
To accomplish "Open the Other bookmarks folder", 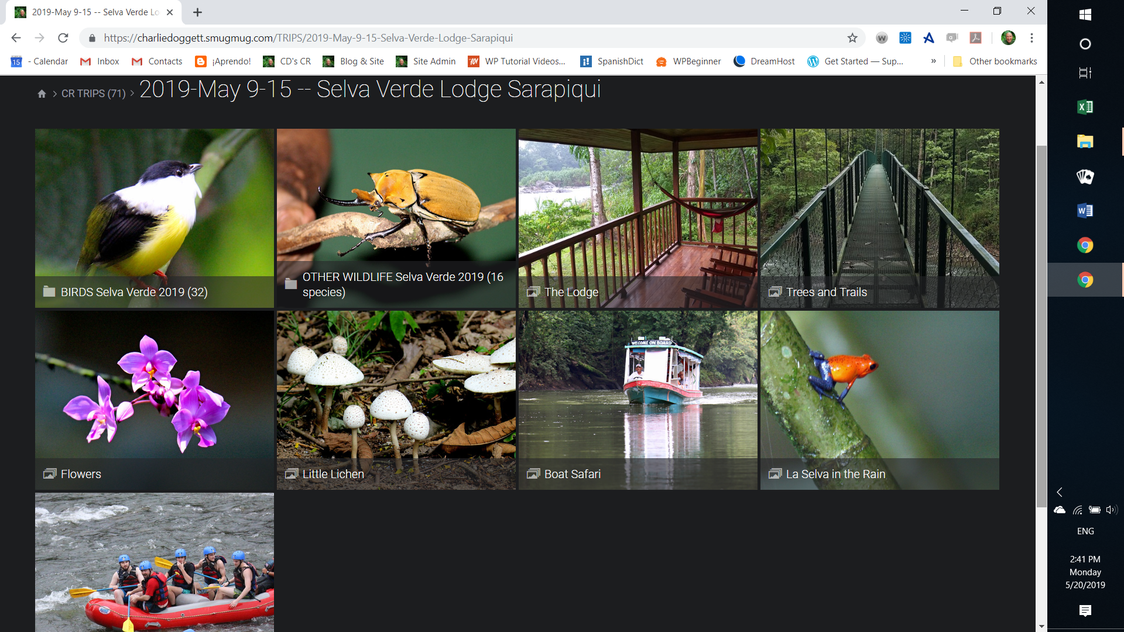I will tap(995, 61).
